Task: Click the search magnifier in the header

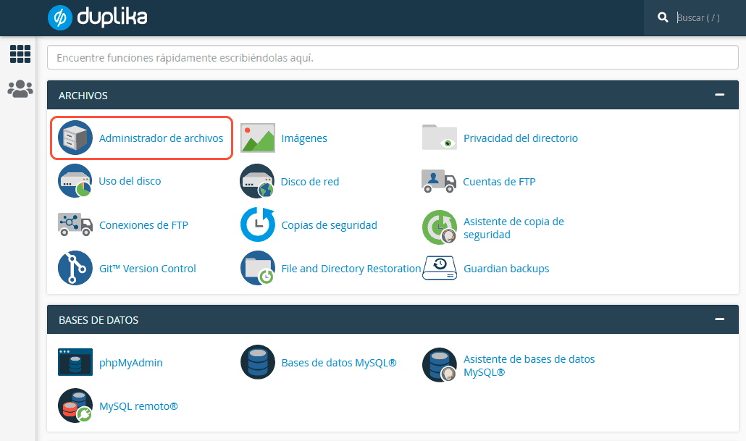Action: click(x=663, y=17)
